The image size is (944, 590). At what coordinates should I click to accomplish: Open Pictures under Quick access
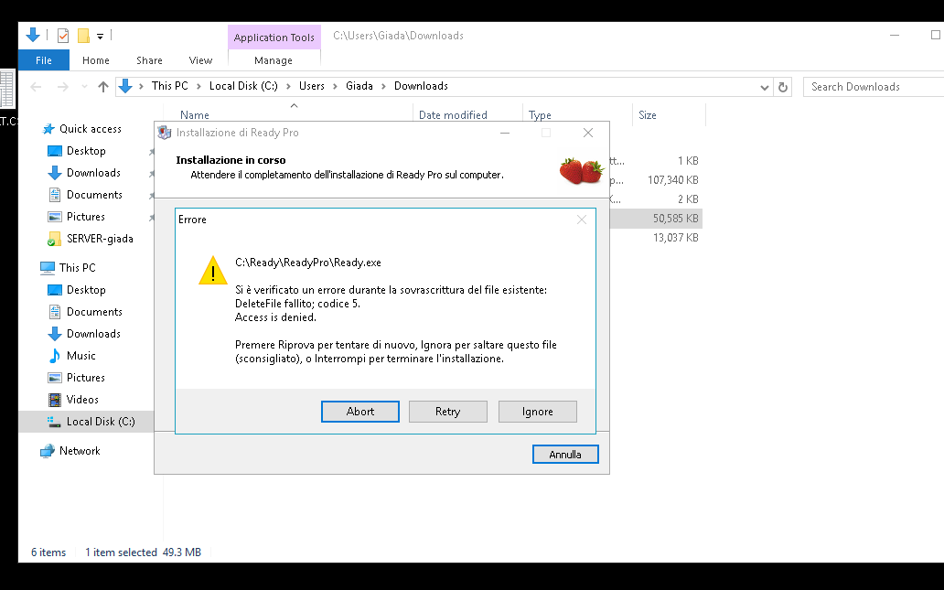click(x=85, y=217)
